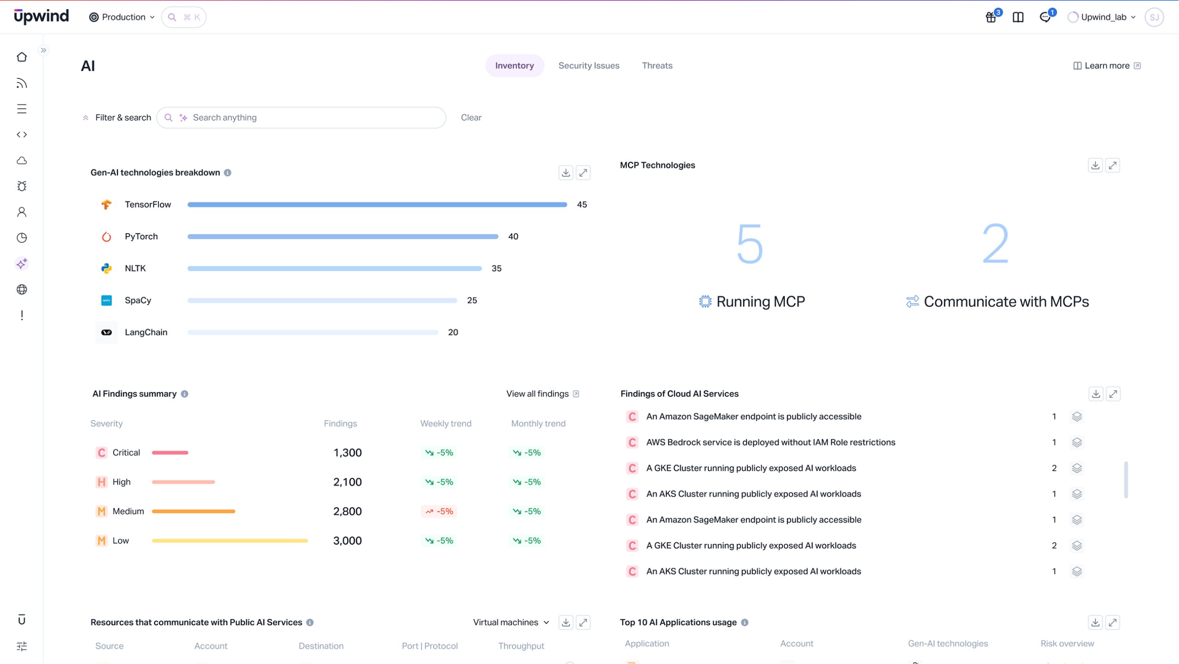This screenshot has width=1179, height=664.
Task: Focus the Search anything input field
Action: coord(301,118)
